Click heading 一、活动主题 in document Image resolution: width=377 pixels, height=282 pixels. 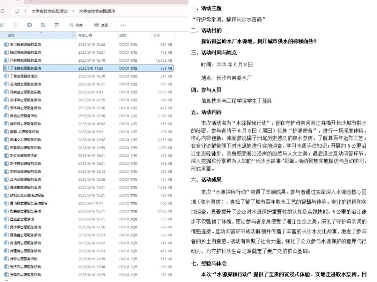click(206, 8)
